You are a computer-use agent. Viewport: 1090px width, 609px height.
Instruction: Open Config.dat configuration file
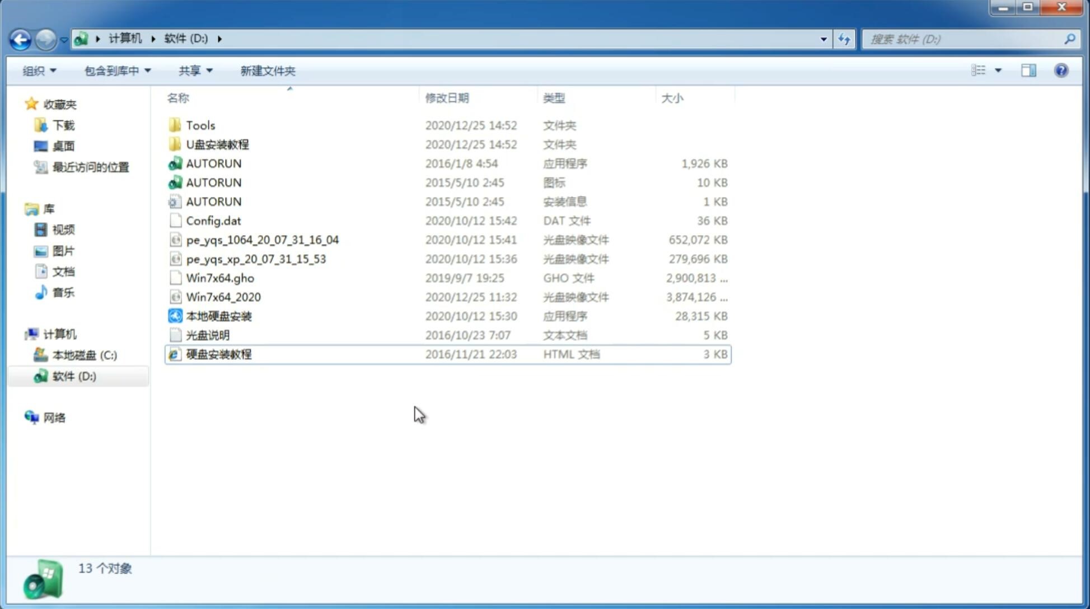(213, 220)
